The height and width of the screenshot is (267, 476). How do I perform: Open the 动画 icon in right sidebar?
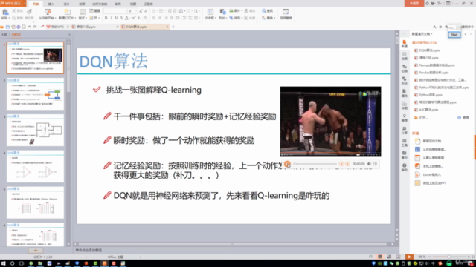coord(405,56)
